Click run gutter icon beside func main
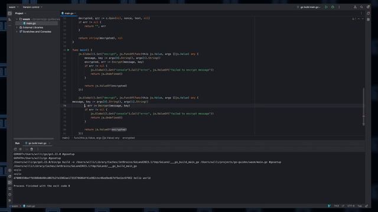The height and width of the screenshot is (212, 378). pos(69,50)
